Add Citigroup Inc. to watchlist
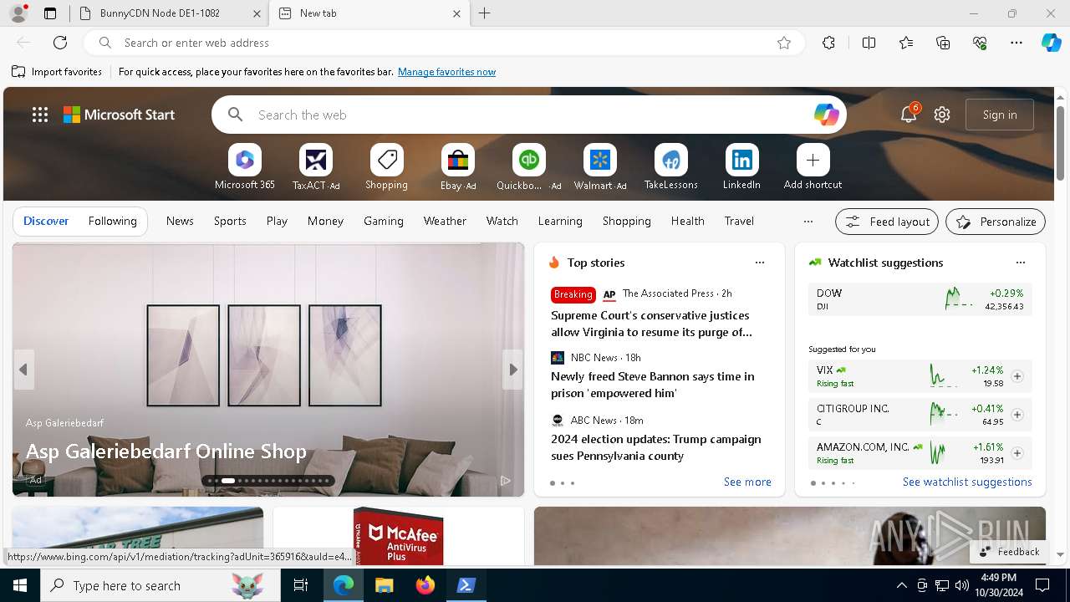The image size is (1070, 602). (1017, 415)
